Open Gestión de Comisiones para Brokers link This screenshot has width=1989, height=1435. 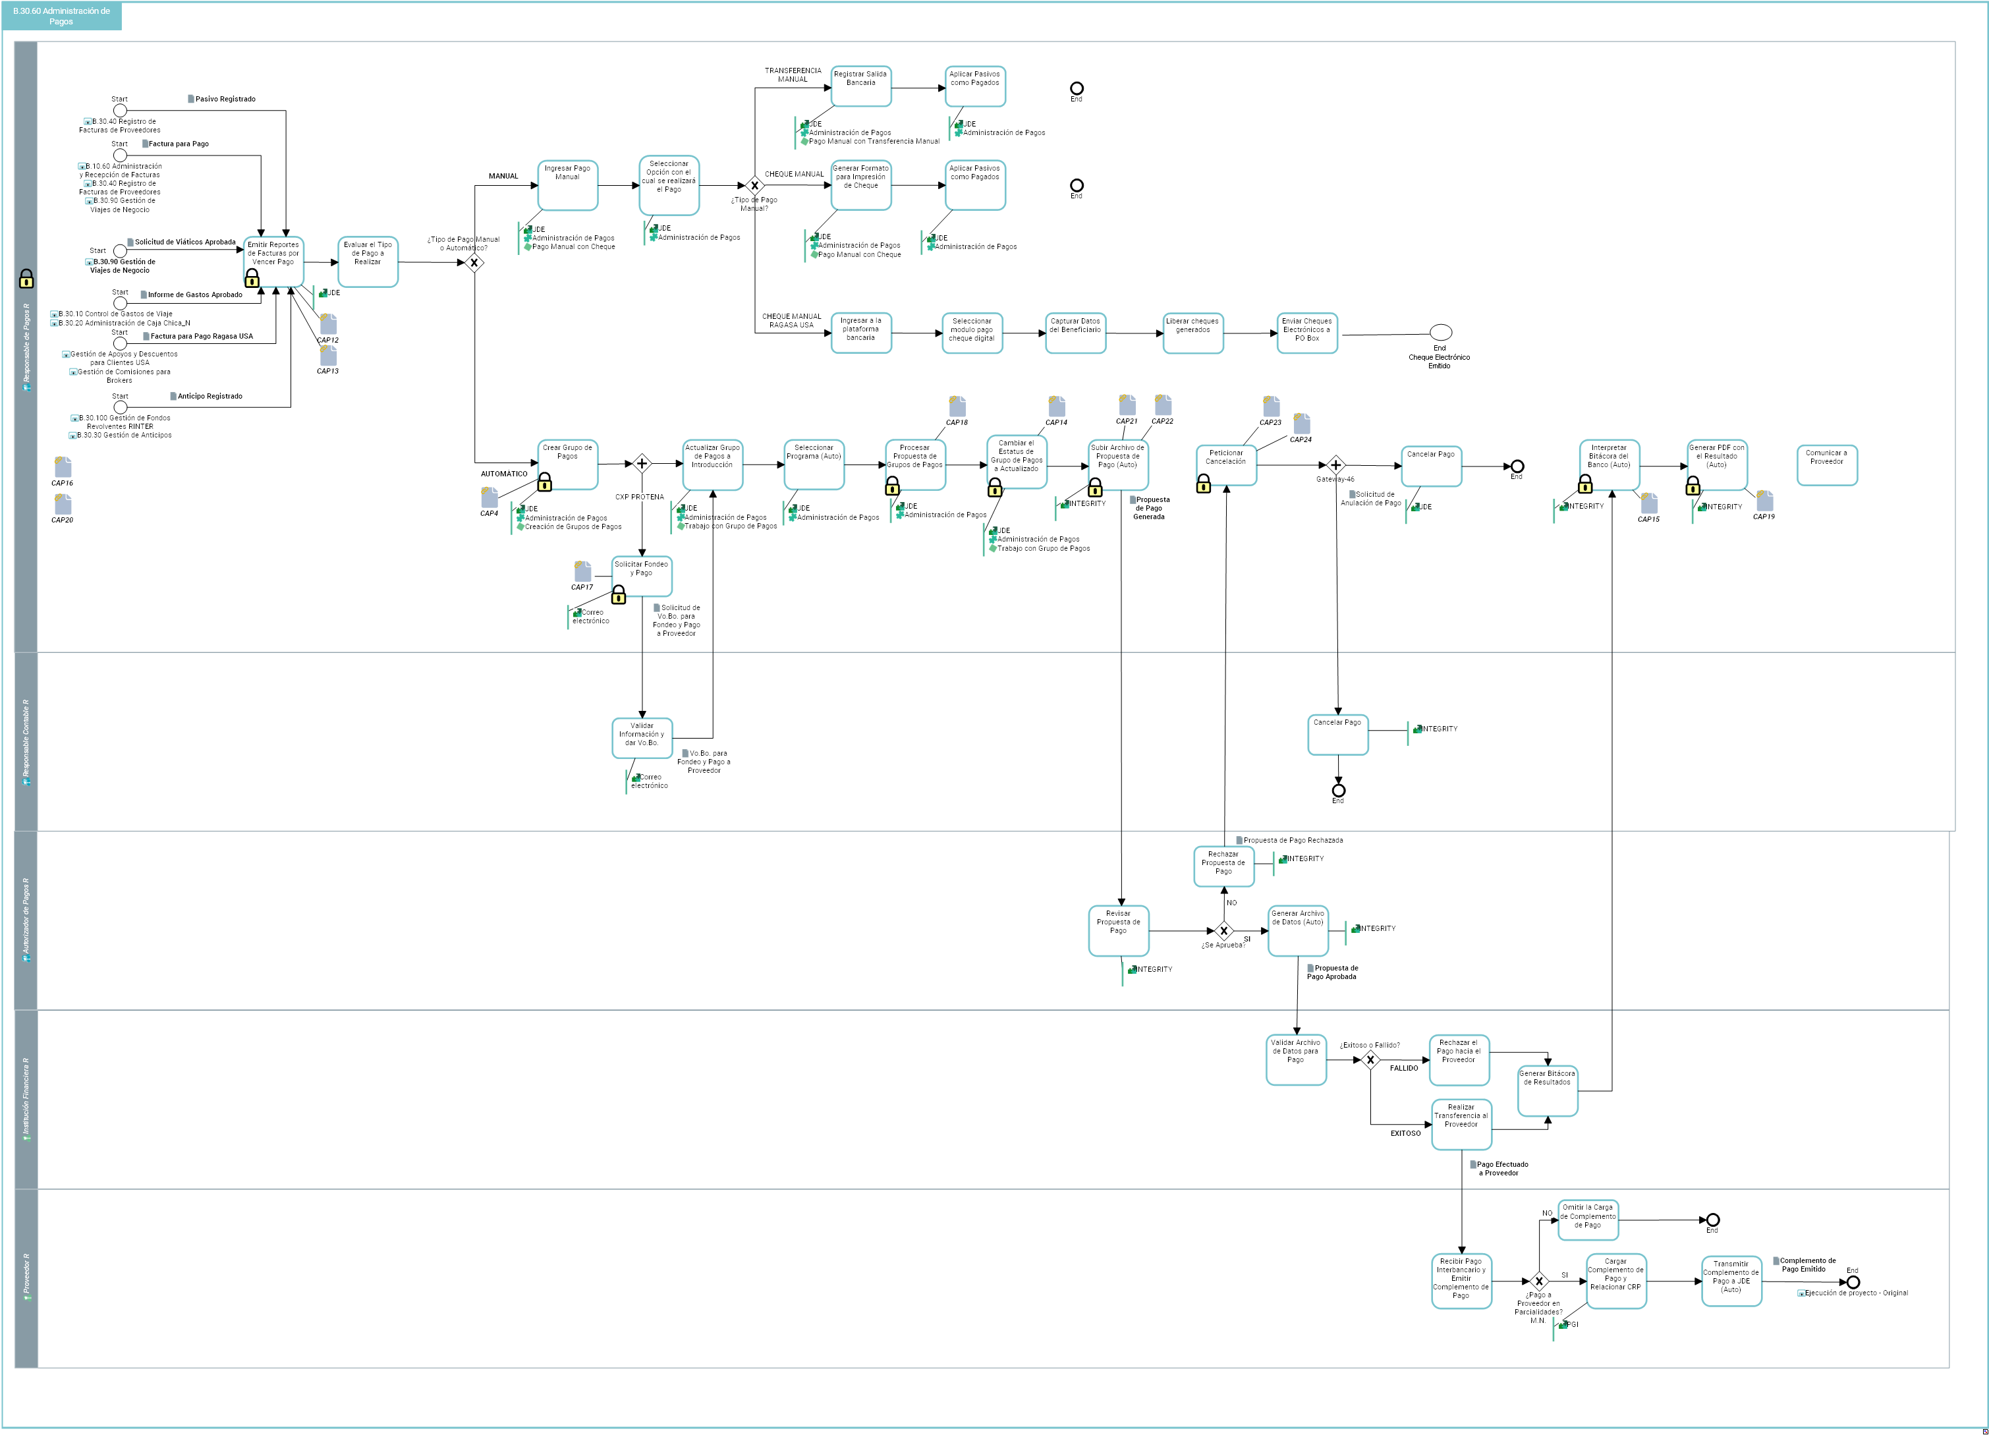click(x=120, y=376)
